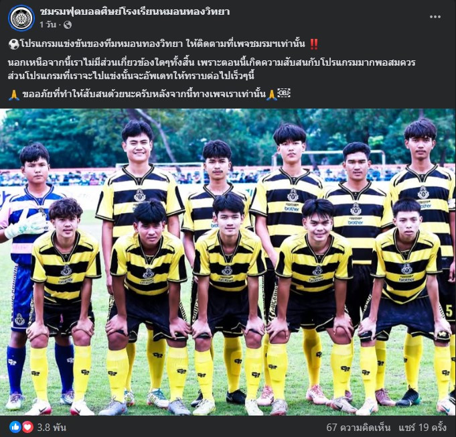The image size is (456, 437).
Task: Click the second praying hands emoji
Action: pyautogui.click(x=272, y=95)
